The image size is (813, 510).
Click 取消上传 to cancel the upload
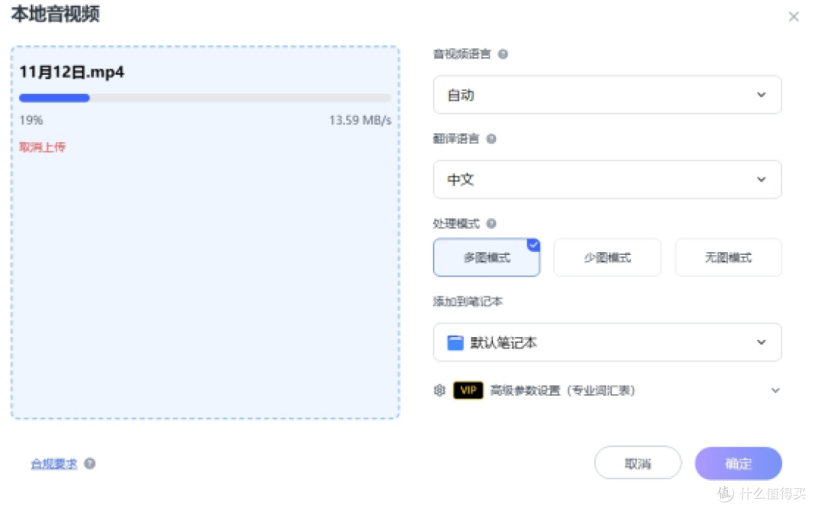(x=42, y=147)
